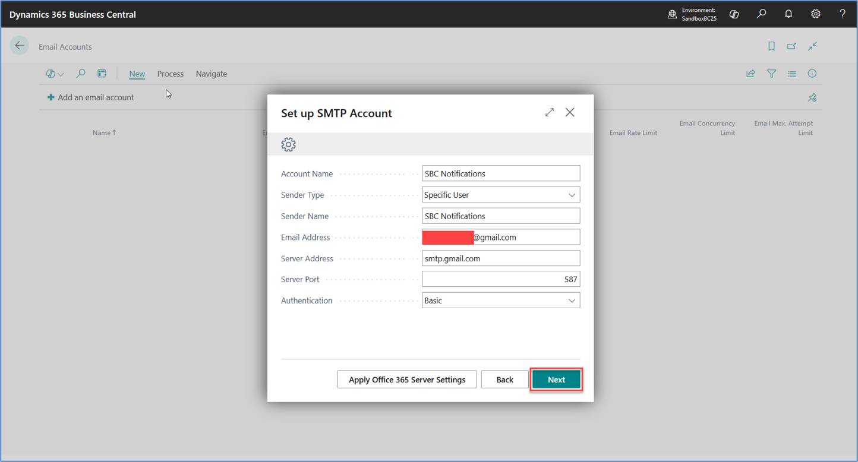Go back from Email Accounts page

tap(20, 45)
